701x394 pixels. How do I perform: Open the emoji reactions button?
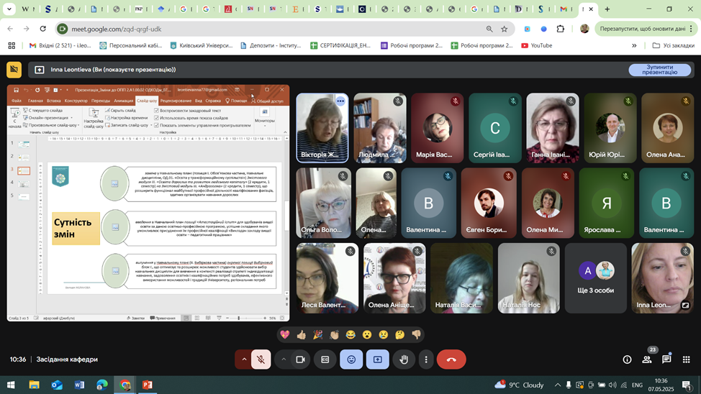tap(351, 359)
